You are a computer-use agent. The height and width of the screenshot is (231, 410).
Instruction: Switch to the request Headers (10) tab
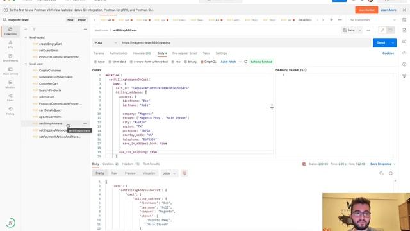[x=142, y=53]
